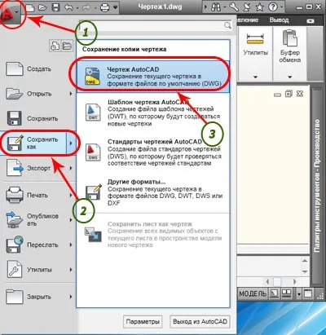
Task: Expand Утилиты submenu arrow in application menu
Action: (x=71, y=270)
